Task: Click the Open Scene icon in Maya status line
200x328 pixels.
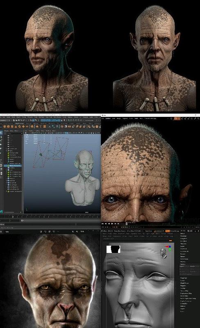Action: [16, 120]
